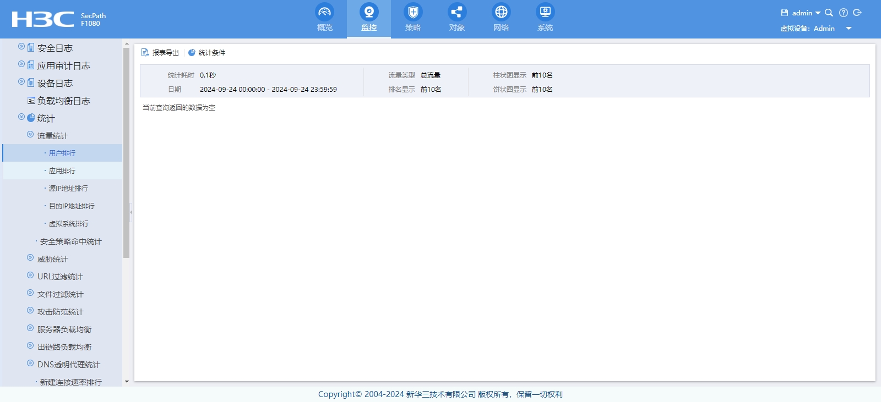Image resolution: width=881 pixels, height=402 pixels.
Task: Open 源IP地址排行 ranking
Action: click(x=68, y=188)
